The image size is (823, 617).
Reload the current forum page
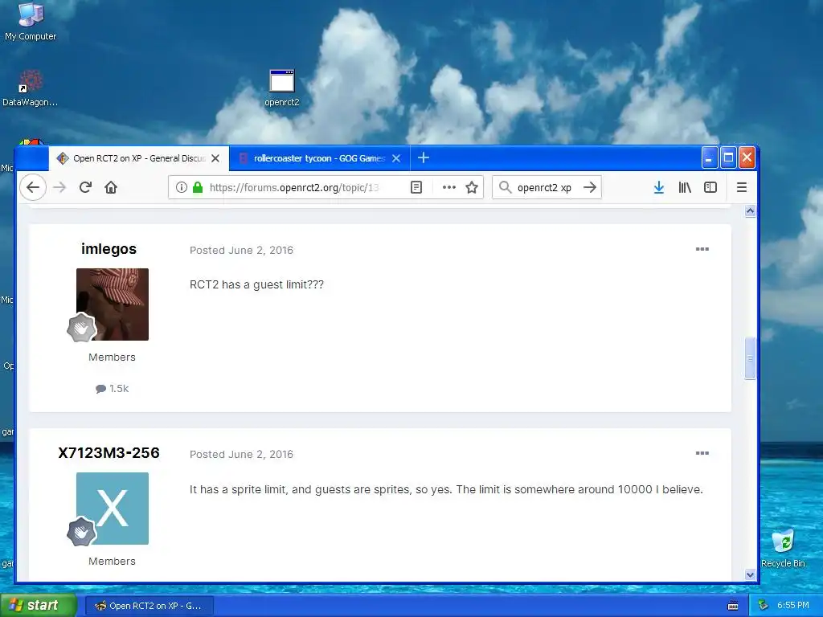point(85,187)
